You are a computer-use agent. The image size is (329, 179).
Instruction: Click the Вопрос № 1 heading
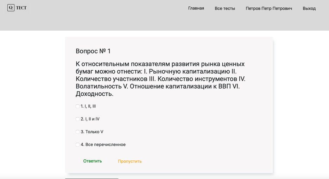tap(93, 51)
